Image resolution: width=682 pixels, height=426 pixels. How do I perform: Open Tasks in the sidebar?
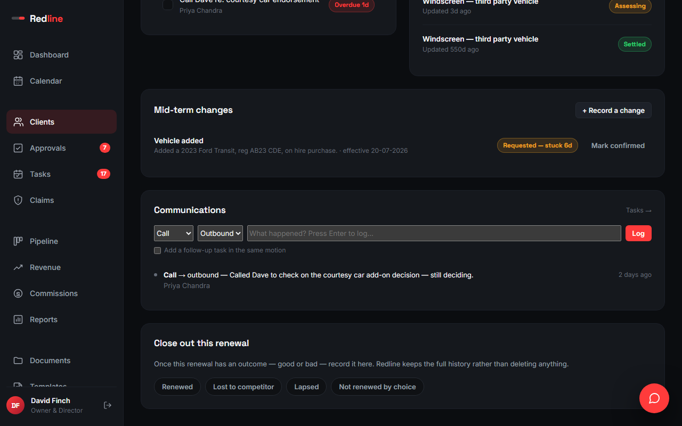[61, 174]
